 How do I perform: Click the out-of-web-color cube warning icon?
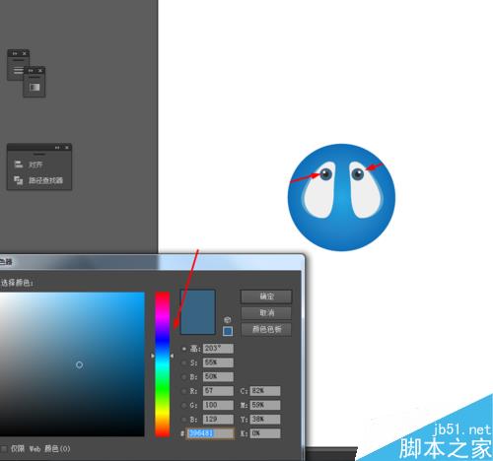pos(227,320)
